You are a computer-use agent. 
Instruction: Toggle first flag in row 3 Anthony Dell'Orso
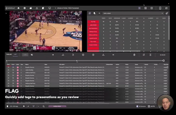click(9, 73)
